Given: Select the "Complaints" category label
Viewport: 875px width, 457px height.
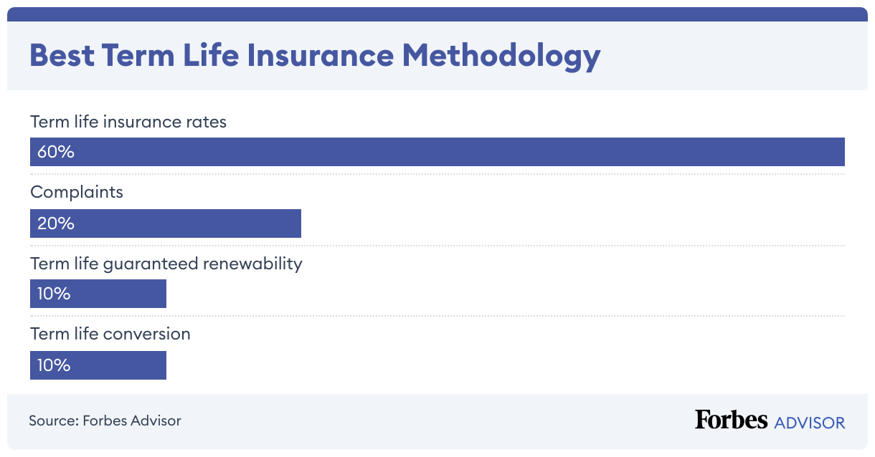Looking at the screenshot, I should [x=77, y=192].
